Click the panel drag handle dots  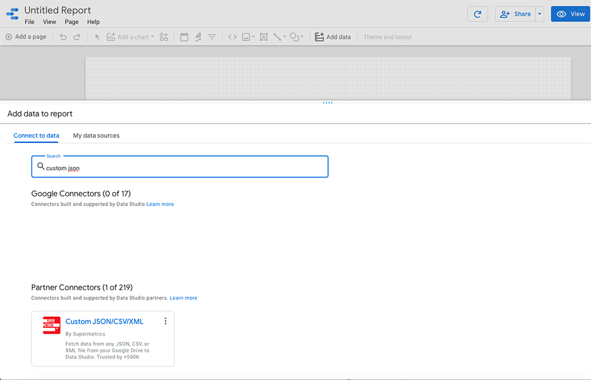[327, 103]
